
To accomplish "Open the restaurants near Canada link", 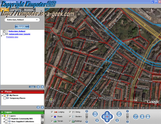I will tap(20, 34).
